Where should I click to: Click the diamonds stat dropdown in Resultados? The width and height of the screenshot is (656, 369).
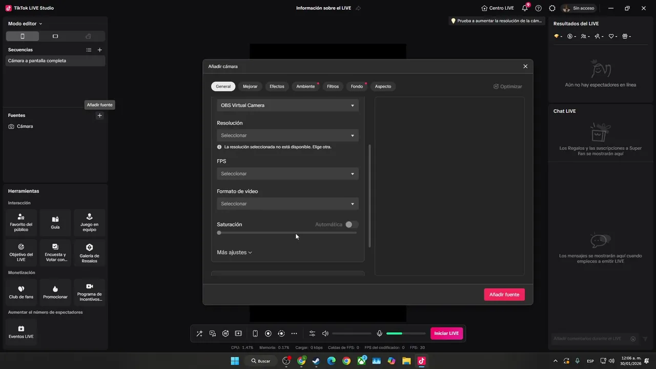pos(558,36)
